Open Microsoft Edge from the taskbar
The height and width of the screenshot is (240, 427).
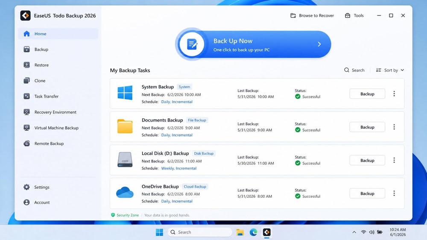(x=253, y=232)
